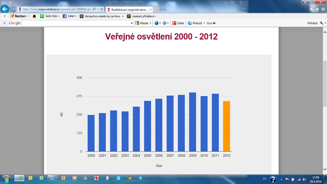Click the Norton toolbar home icon
This screenshot has height=184, width=327.
pyautogui.click(x=34, y=16)
